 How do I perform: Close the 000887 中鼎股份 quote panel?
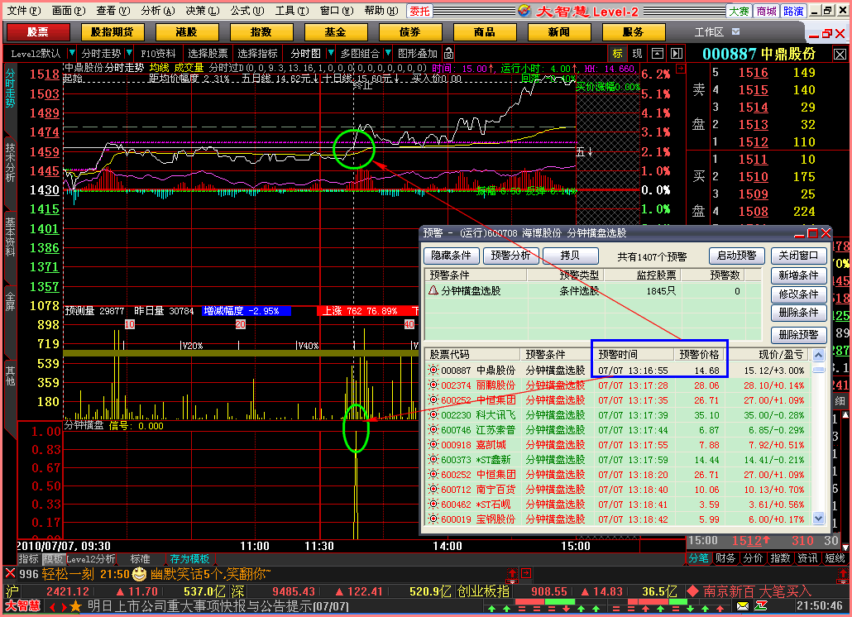point(840,55)
